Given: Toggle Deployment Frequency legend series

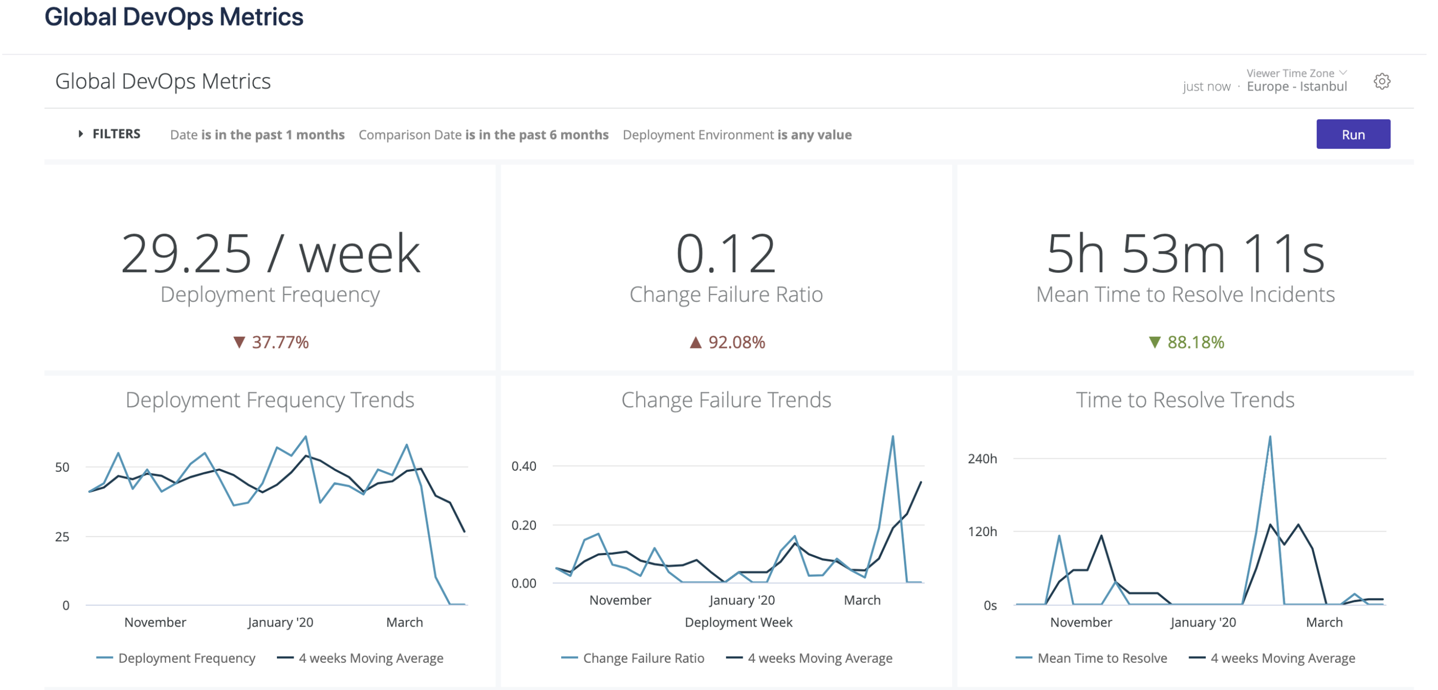Looking at the screenshot, I should [x=176, y=658].
